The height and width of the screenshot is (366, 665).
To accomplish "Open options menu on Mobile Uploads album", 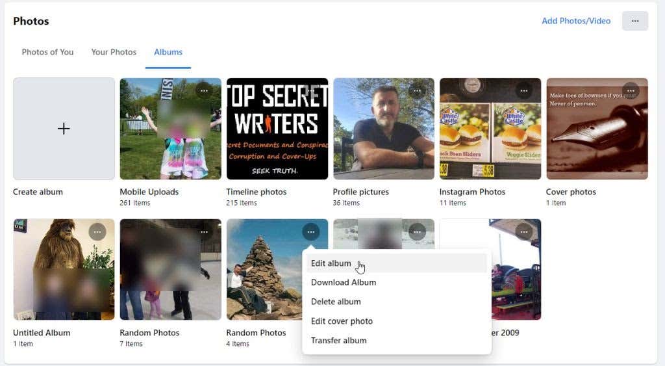I will pos(204,91).
